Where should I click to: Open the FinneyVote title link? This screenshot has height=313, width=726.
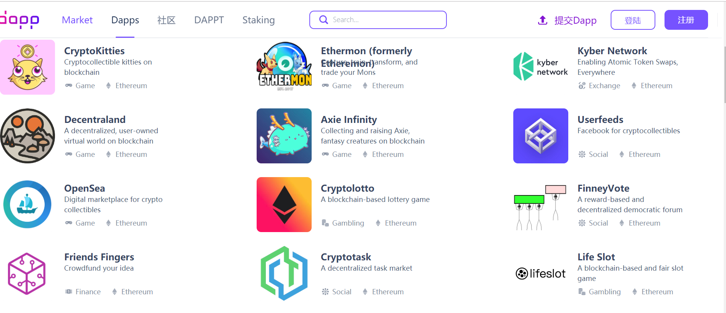pyautogui.click(x=603, y=188)
